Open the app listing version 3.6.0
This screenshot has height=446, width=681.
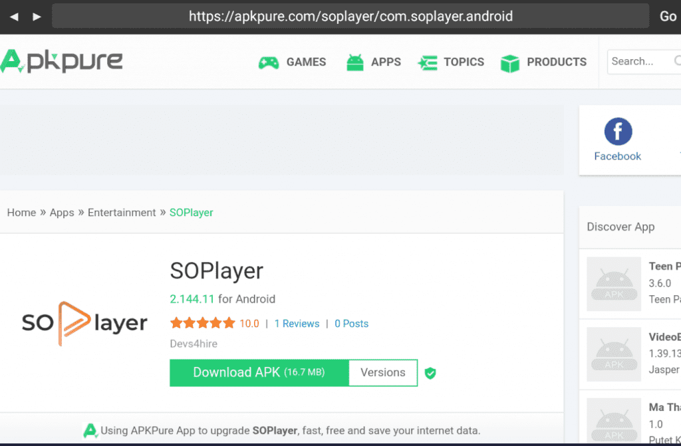pos(660,283)
